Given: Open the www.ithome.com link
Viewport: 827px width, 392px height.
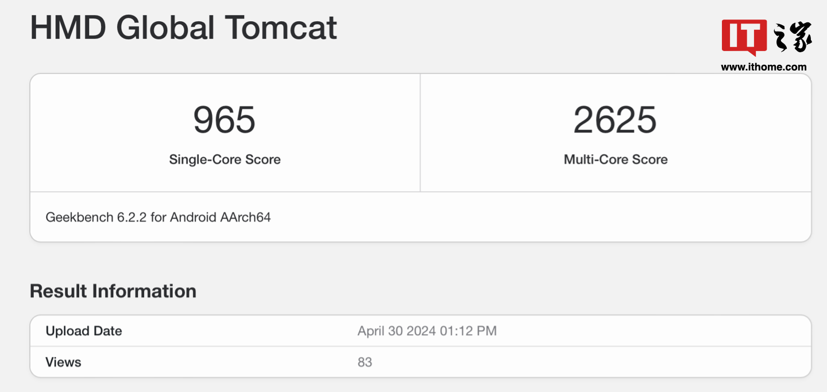Looking at the screenshot, I should (x=764, y=67).
